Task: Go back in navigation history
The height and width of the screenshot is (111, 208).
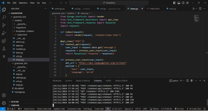Action: [x=61, y=3]
